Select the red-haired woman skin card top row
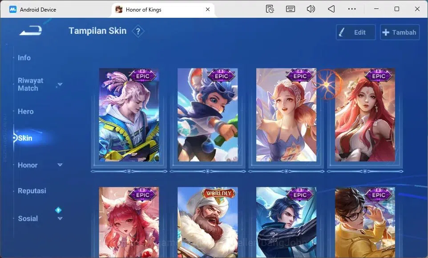This screenshot has width=428, height=258. 365,115
